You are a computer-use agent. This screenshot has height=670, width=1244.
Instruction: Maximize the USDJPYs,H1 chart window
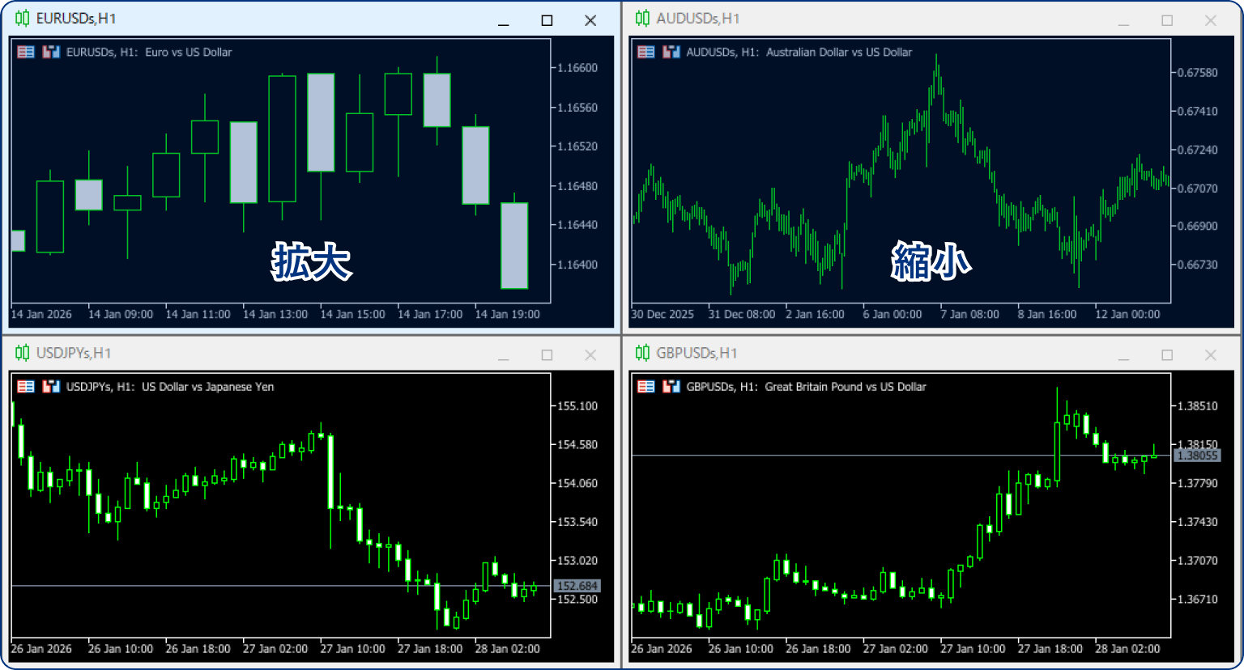547,355
